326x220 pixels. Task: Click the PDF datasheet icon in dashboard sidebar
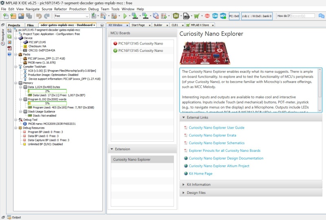click(9, 48)
